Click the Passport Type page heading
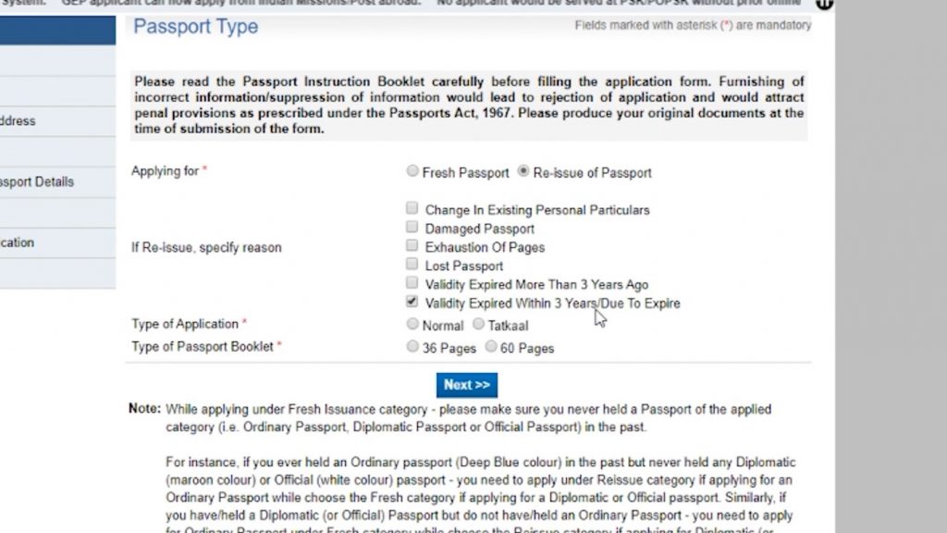Image resolution: width=947 pixels, height=533 pixels. pos(196,27)
